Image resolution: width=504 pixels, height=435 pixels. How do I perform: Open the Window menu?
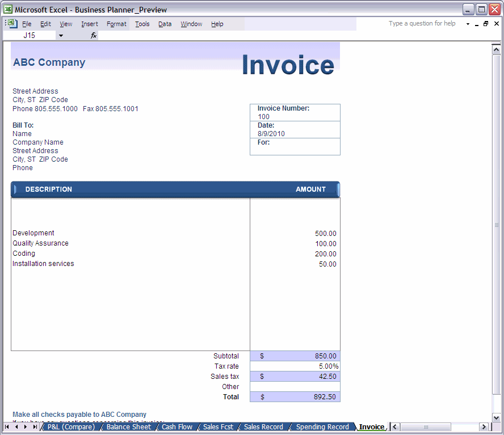[x=191, y=24]
